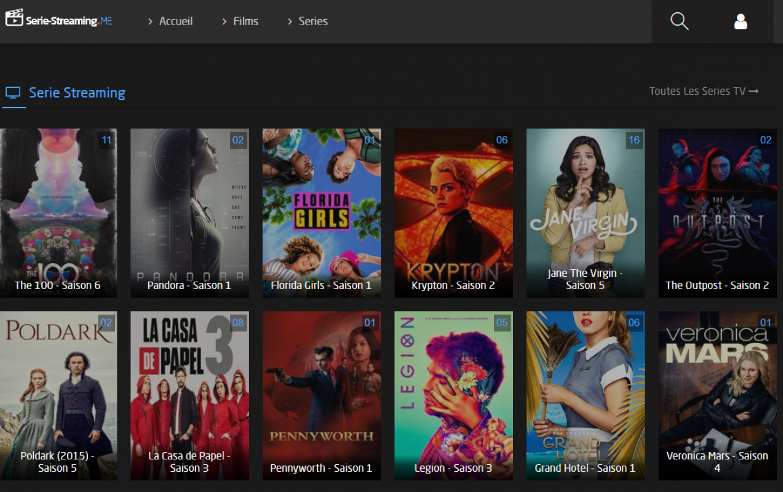
Task: Click the 'Veronica Mars - Saison 4' title
Action: [717, 462]
